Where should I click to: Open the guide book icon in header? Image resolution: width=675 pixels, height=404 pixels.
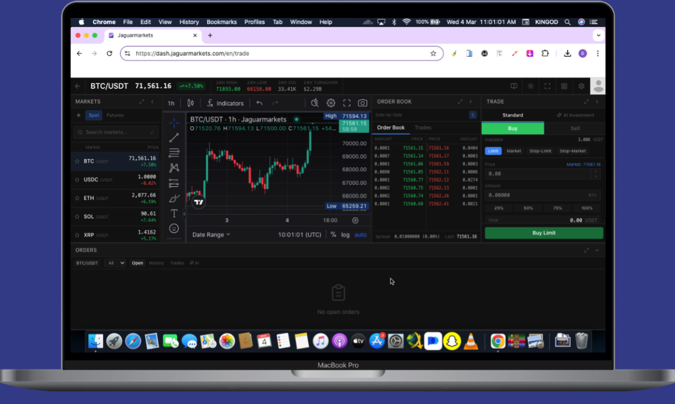[513, 86]
